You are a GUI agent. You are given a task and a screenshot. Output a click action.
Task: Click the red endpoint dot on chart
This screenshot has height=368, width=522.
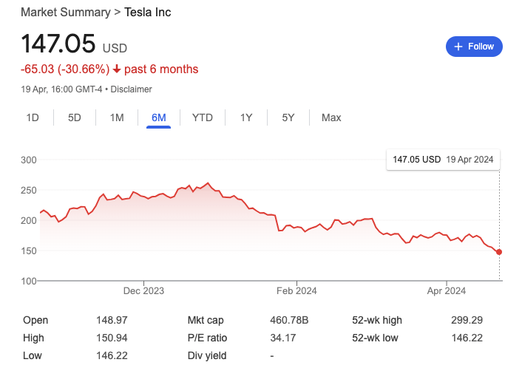[x=499, y=252]
